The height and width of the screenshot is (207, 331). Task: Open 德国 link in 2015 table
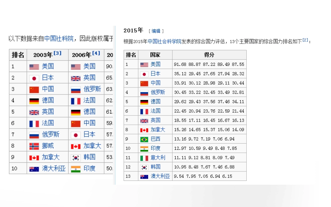pos(156,101)
